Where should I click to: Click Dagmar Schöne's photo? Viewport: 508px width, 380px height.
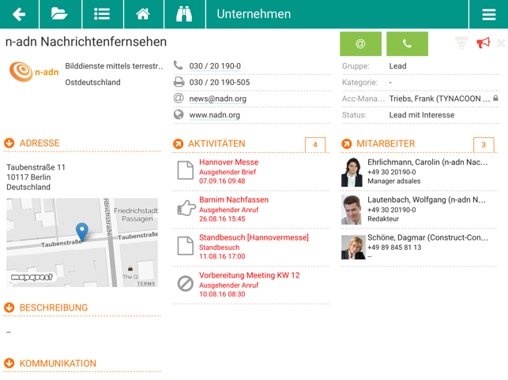point(353,247)
